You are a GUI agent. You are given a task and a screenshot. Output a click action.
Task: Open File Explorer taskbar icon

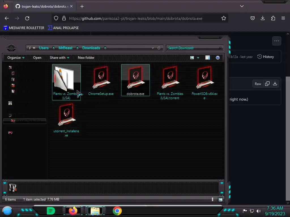pos(95,211)
